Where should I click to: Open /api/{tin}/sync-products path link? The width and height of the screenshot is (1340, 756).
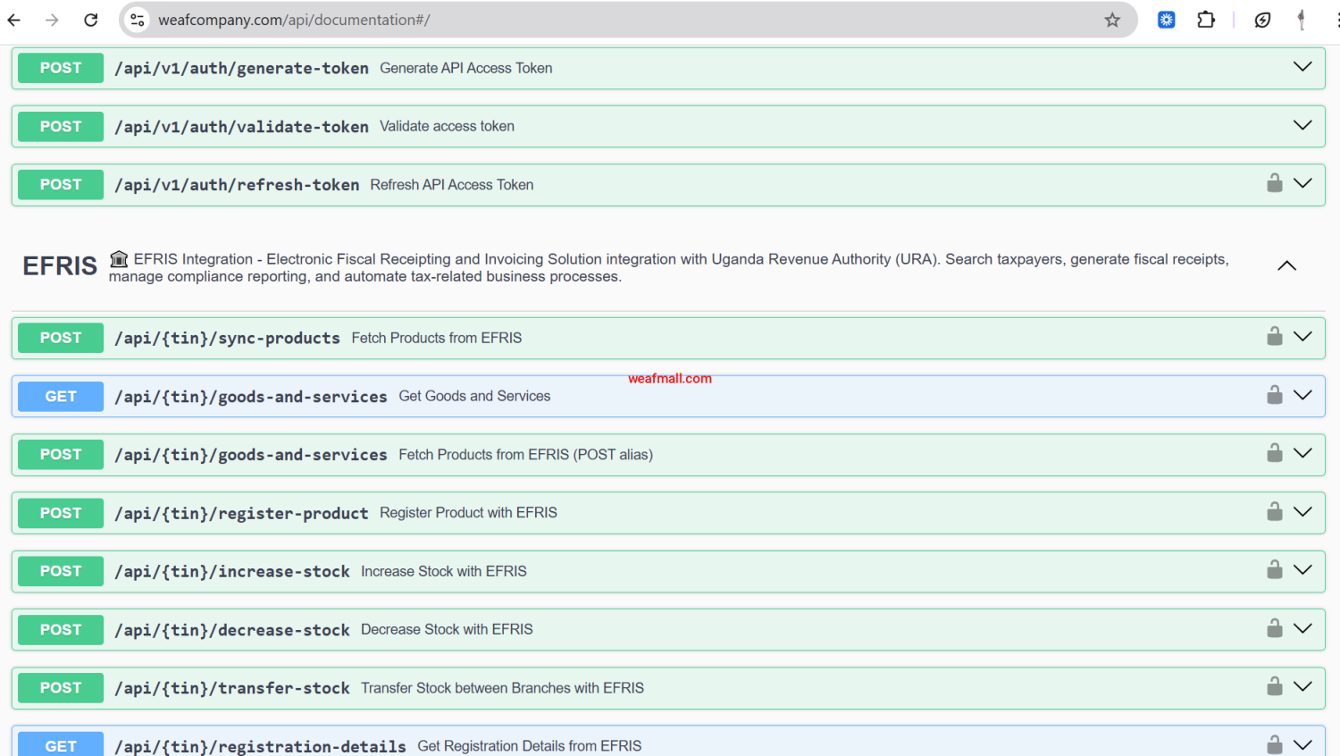(227, 339)
